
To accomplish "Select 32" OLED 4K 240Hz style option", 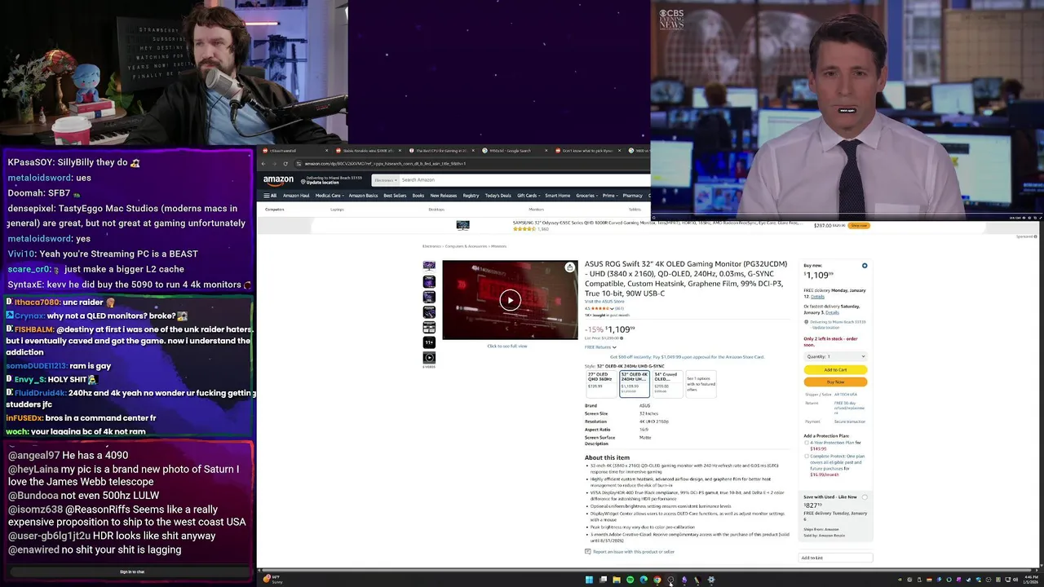I will (x=633, y=382).
